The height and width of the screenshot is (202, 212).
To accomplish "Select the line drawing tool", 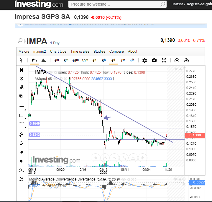I will point(21,106).
